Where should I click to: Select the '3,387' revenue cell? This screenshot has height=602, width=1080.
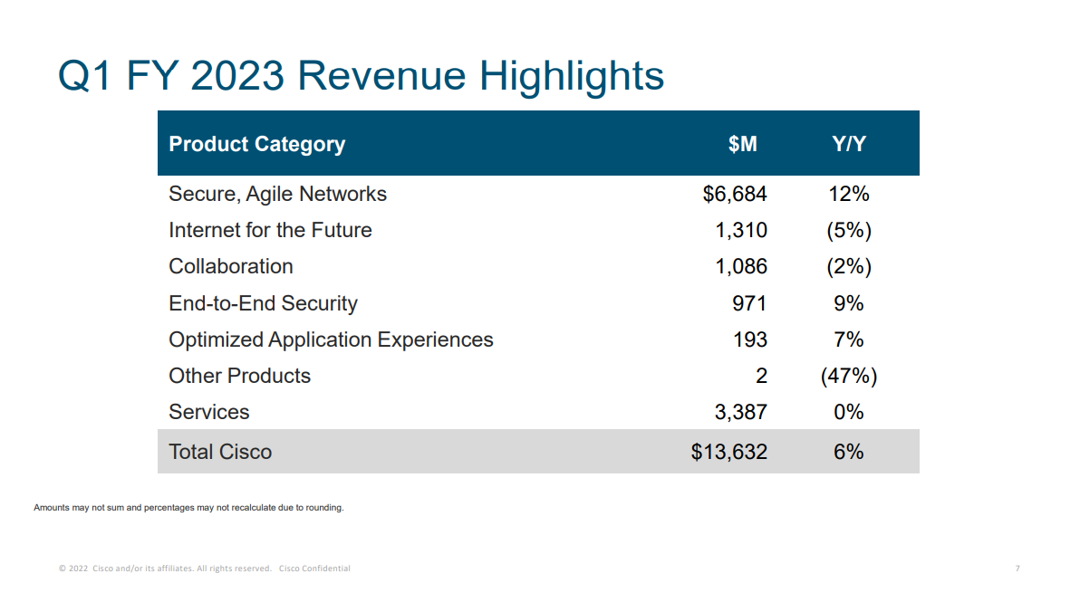[x=740, y=412]
